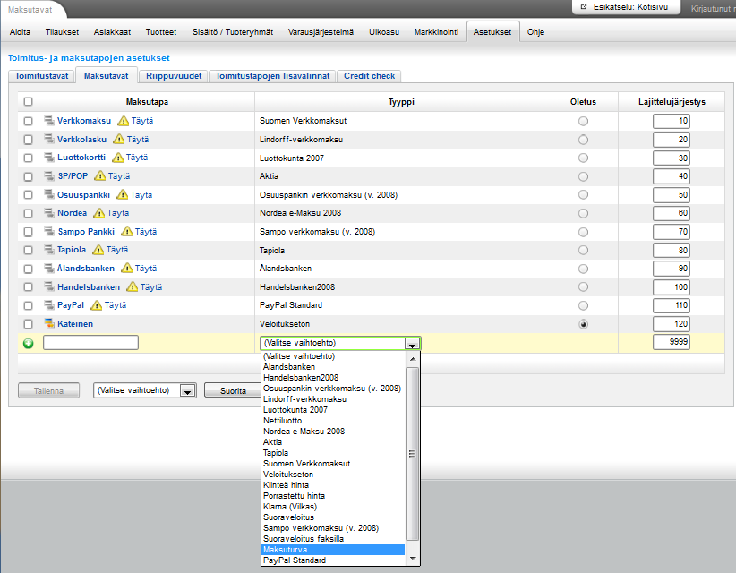Click the warning triangle in the SP/POP row

(100, 176)
